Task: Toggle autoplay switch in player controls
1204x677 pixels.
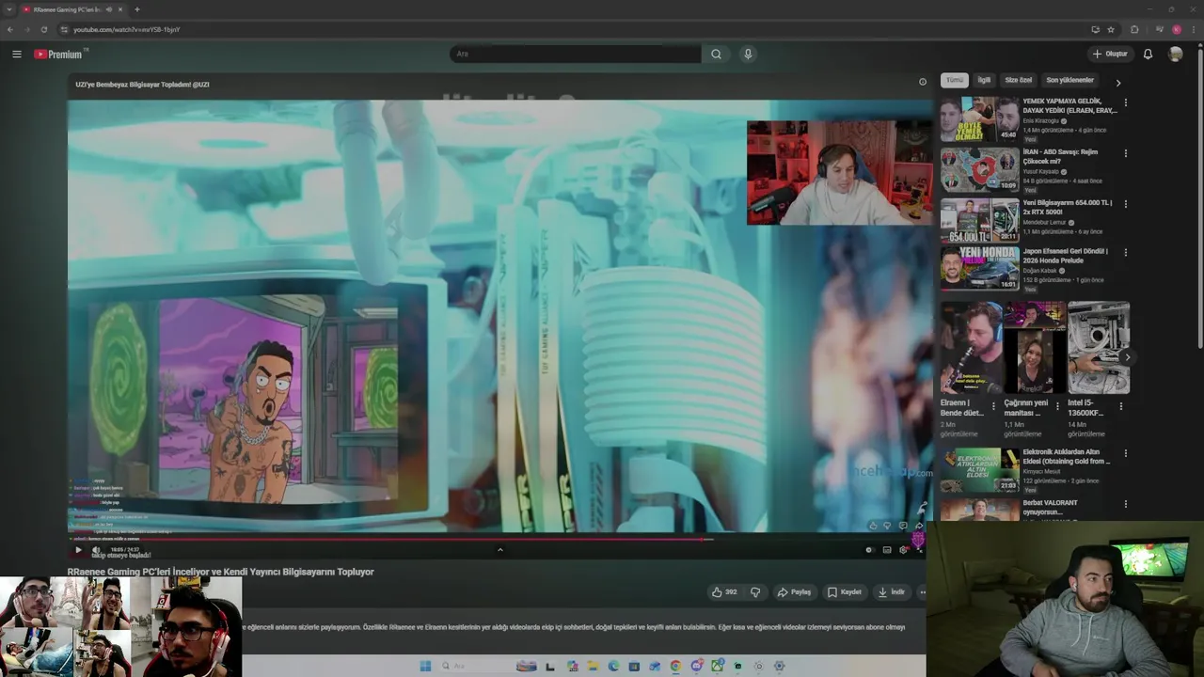Action: [x=869, y=550]
